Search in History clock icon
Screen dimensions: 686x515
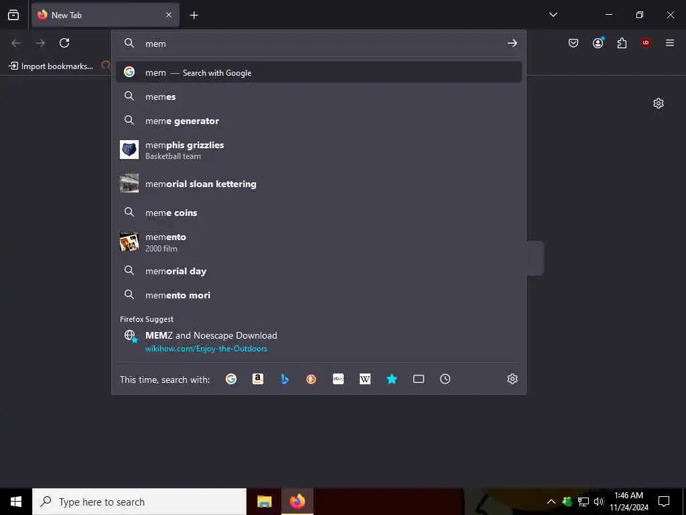tap(445, 380)
